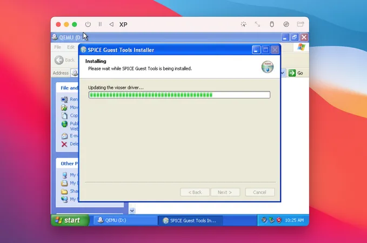Image resolution: width=367 pixels, height=243 pixels.
Task: Minimize the SPICE Guest Tools Installer
Action: 256,50
